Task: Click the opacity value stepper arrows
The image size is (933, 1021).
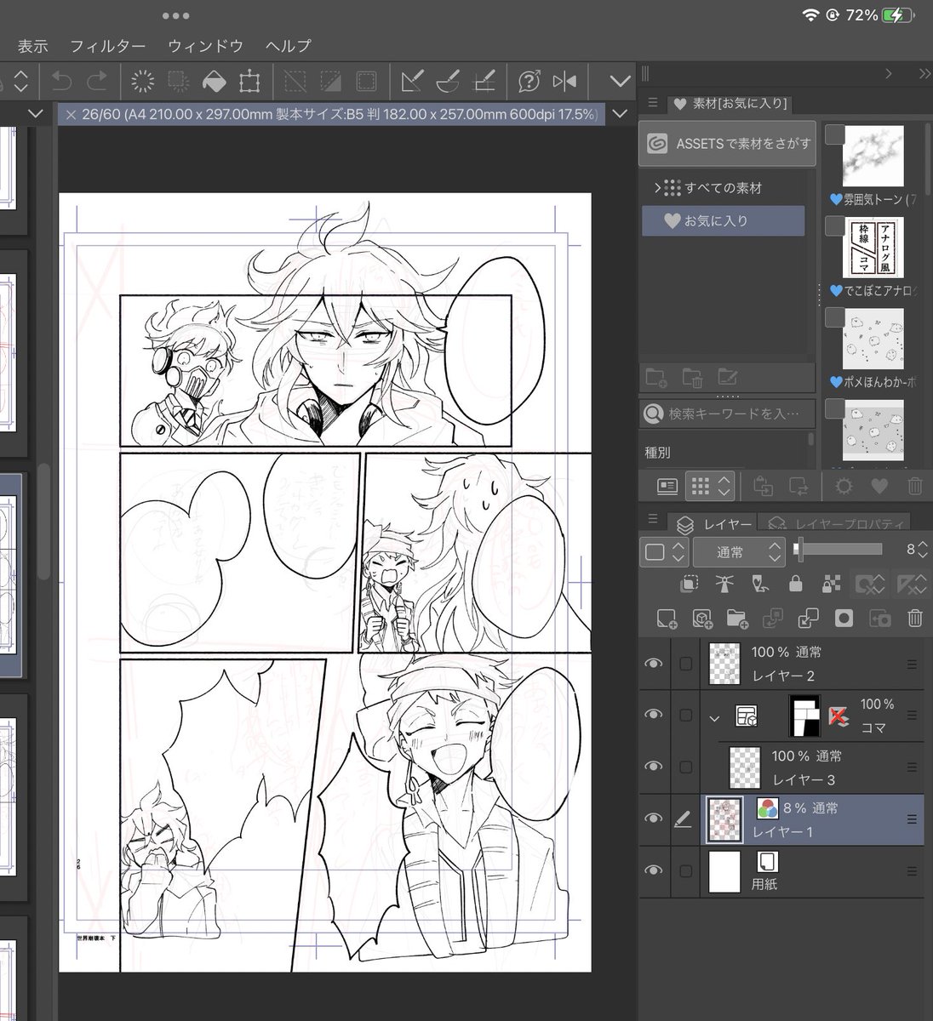Action: pyautogui.click(x=924, y=550)
